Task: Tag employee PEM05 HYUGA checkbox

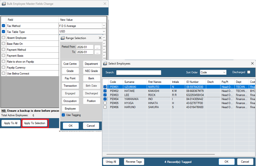Action: pyautogui.click(x=105, y=103)
